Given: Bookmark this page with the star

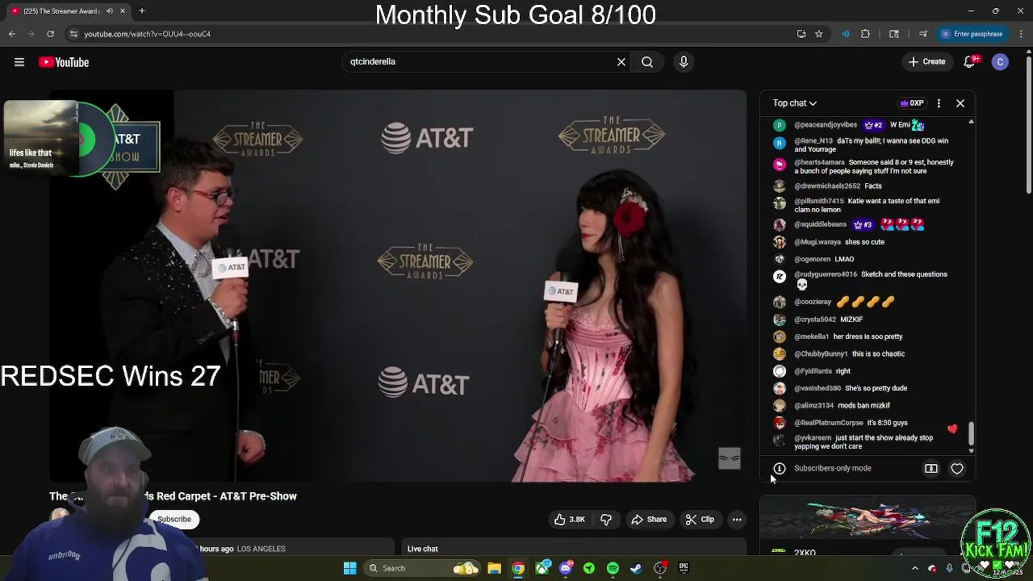Looking at the screenshot, I should [819, 34].
